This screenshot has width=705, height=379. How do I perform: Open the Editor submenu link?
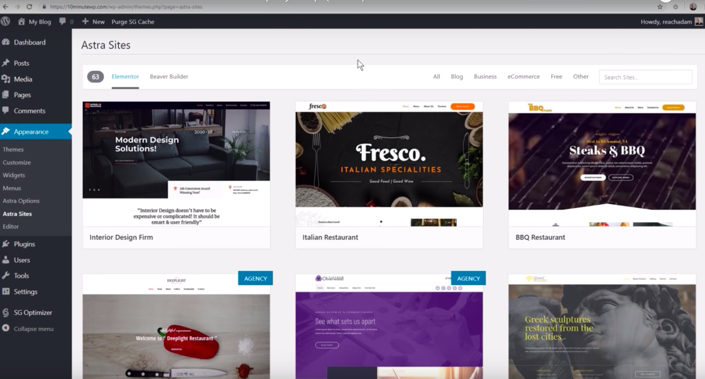11,227
